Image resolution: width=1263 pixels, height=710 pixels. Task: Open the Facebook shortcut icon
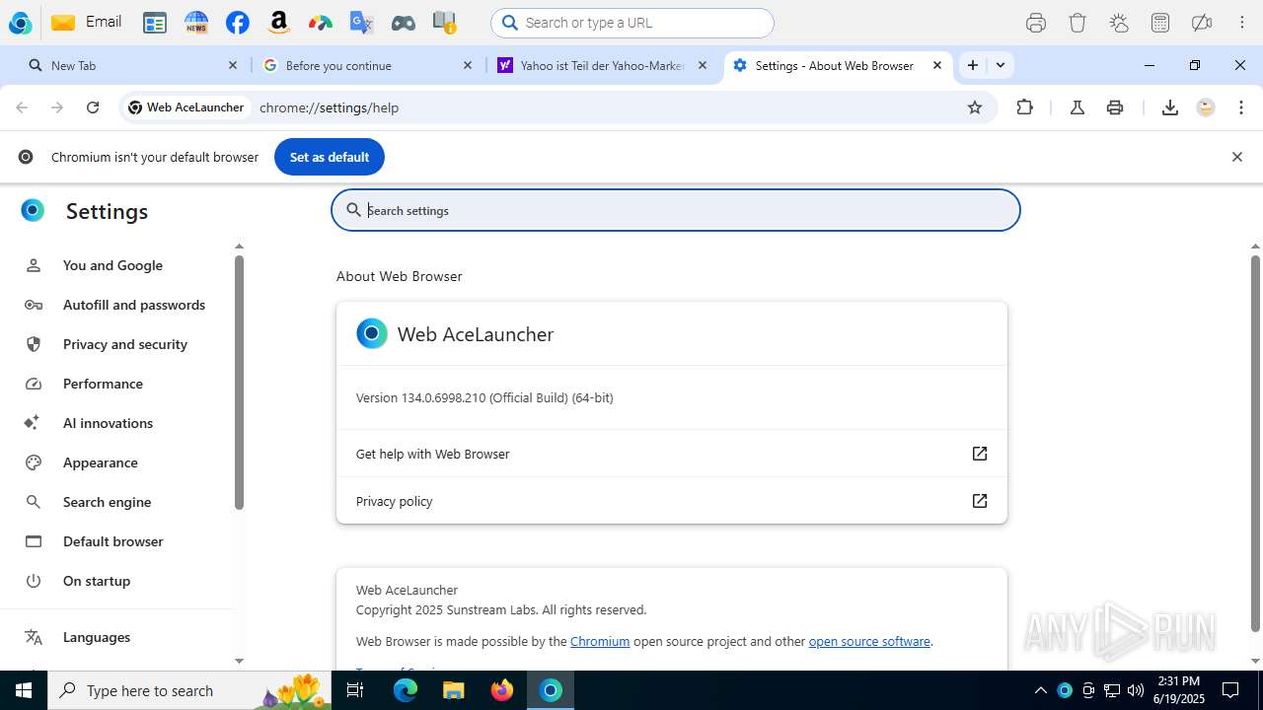click(x=237, y=23)
